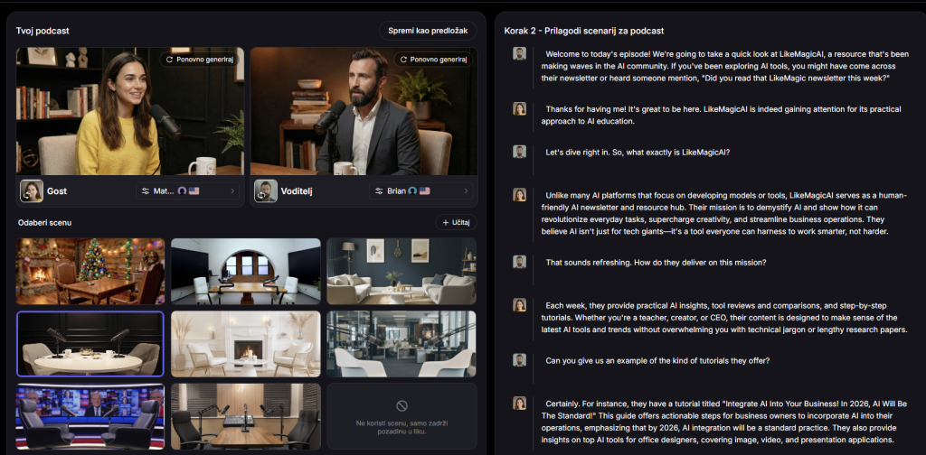Click host avatar beside 'Let's dive right in'
Viewport: 926px width, 455px height.
519,152
